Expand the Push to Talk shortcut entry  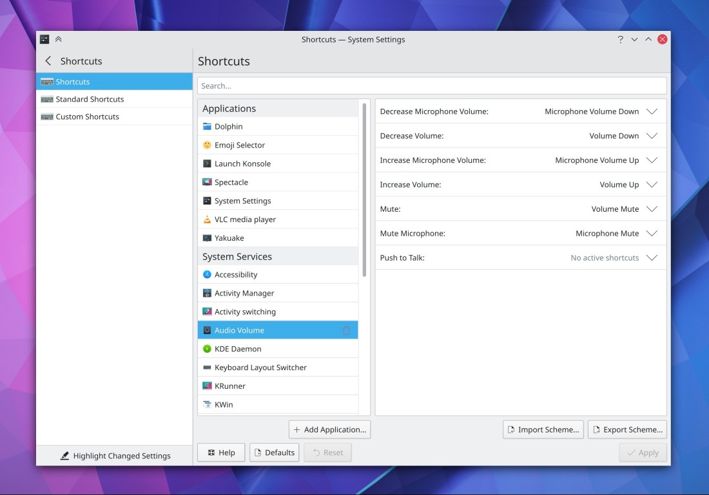(652, 257)
